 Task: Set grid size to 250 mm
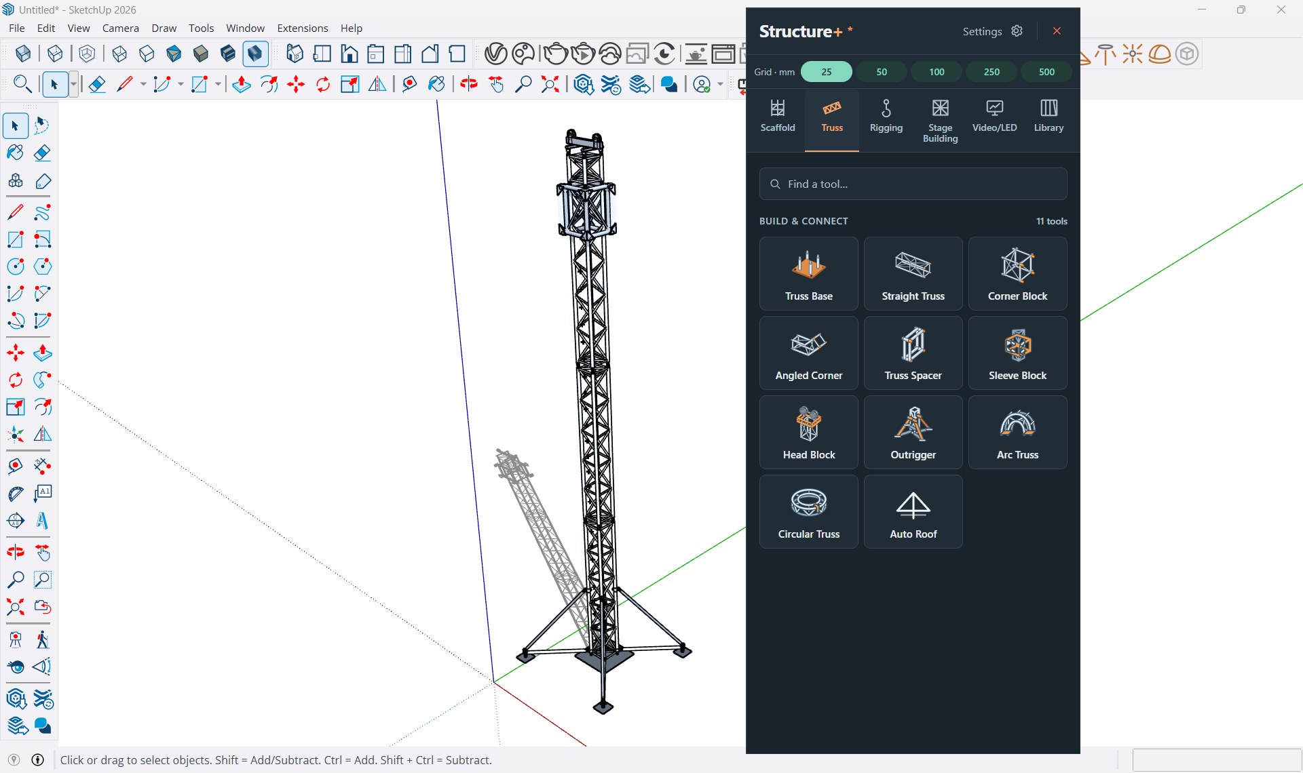pyautogui.click(x=992, y=71)
